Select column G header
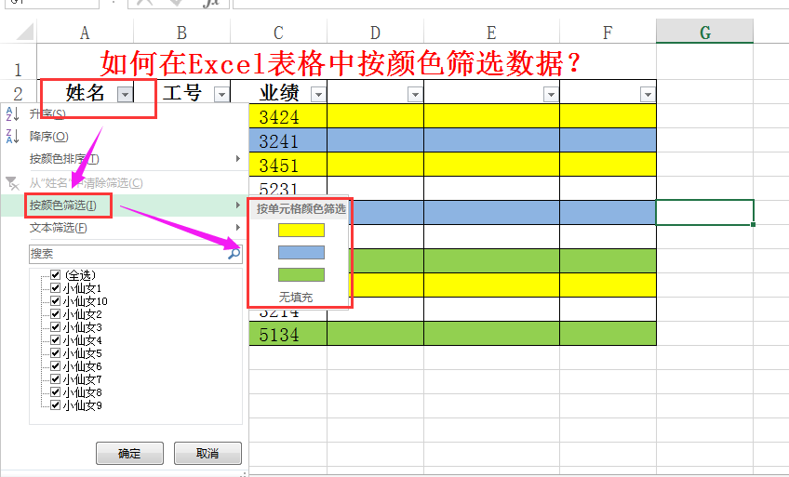789x477 pixels. click(705, 33)
